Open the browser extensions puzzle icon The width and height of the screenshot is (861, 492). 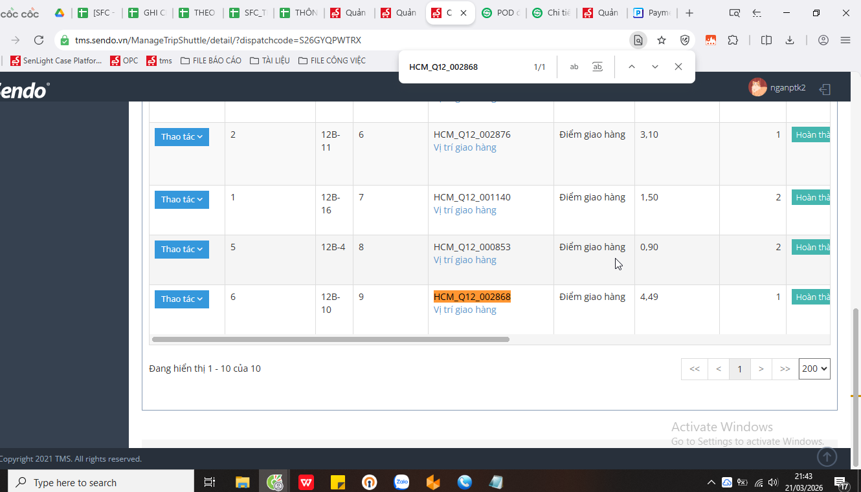[733, 40]
